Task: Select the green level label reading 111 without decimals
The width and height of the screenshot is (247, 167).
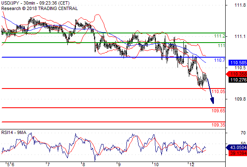Action: pyautogui.click(x=221, y=46)
